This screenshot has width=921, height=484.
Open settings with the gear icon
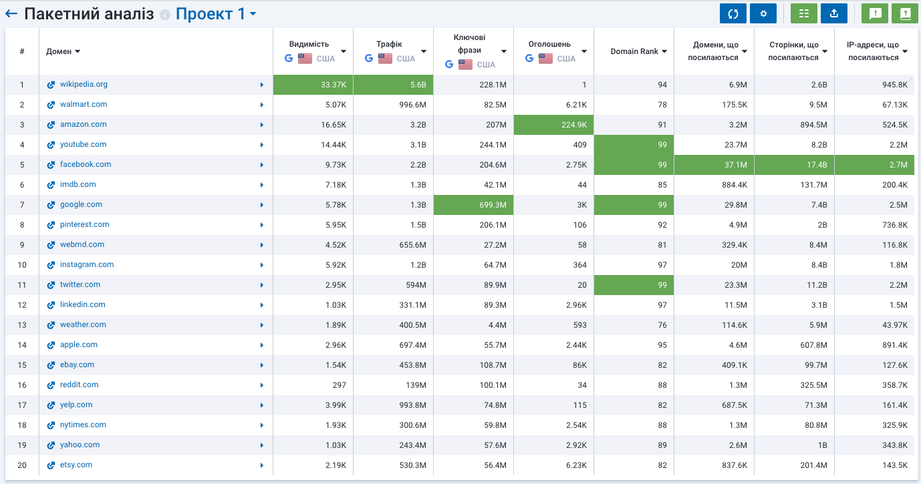point(763,13)
